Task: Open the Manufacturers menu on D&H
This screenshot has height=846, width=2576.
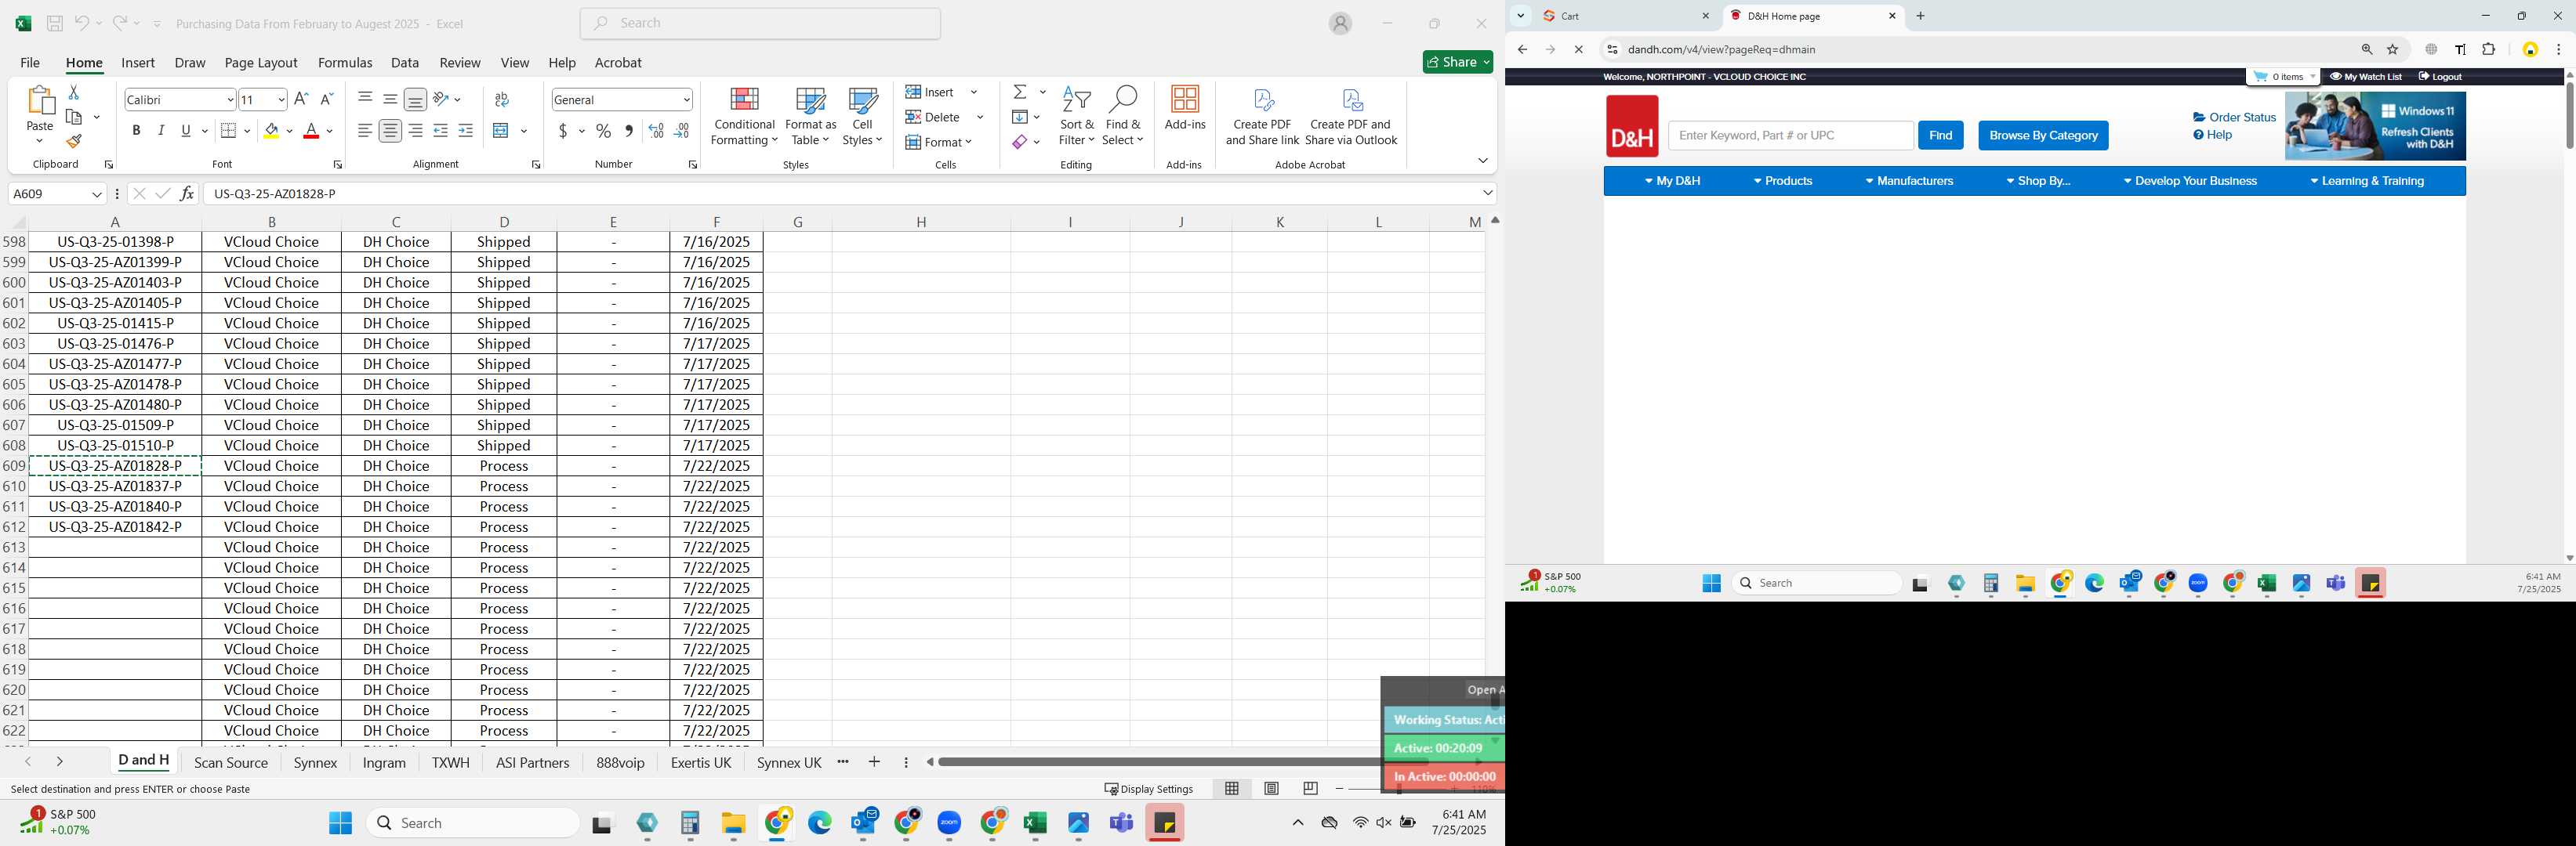Action: [x=1909, y=182]
